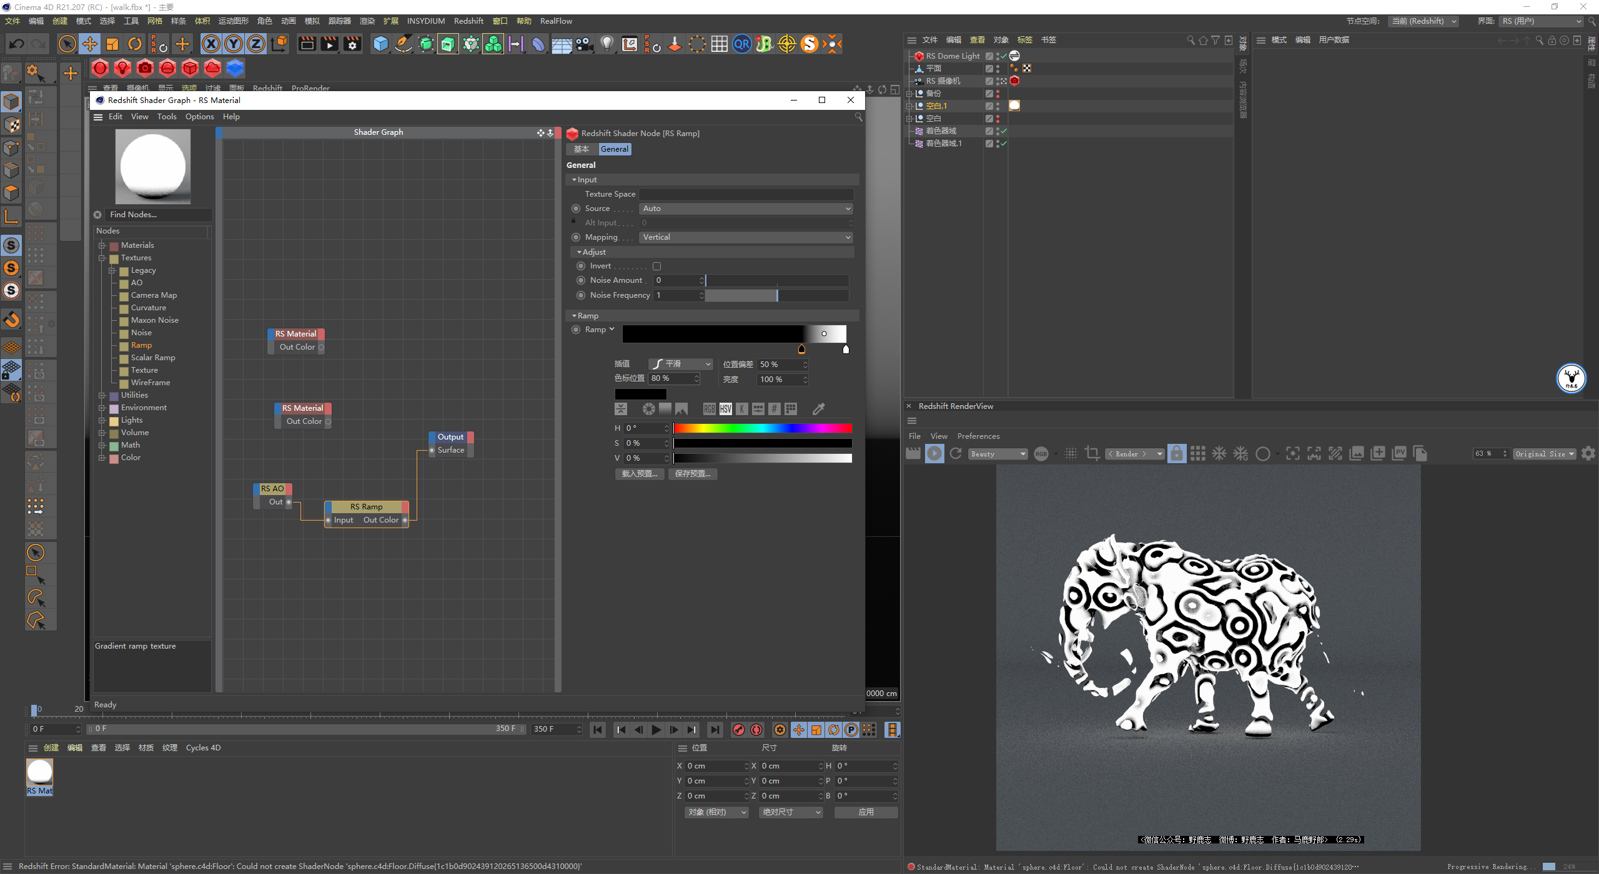Start IPR with RenderView play button
This screenshot has height=874, width=1599.
coord(934,454)
